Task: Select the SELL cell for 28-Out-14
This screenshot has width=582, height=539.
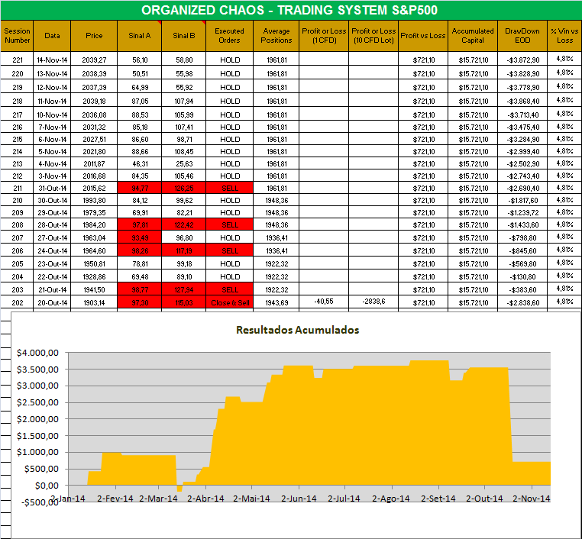Action: pyautogui.click(x=229, y=224)
